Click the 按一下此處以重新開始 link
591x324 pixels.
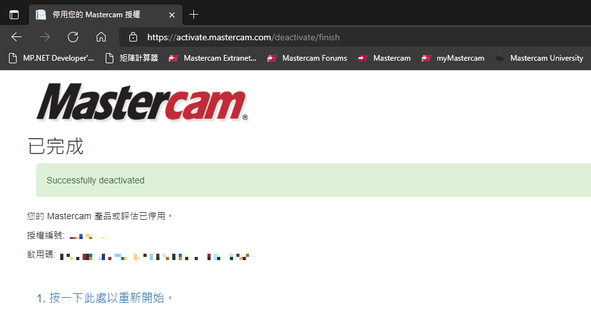pos(105,298)
